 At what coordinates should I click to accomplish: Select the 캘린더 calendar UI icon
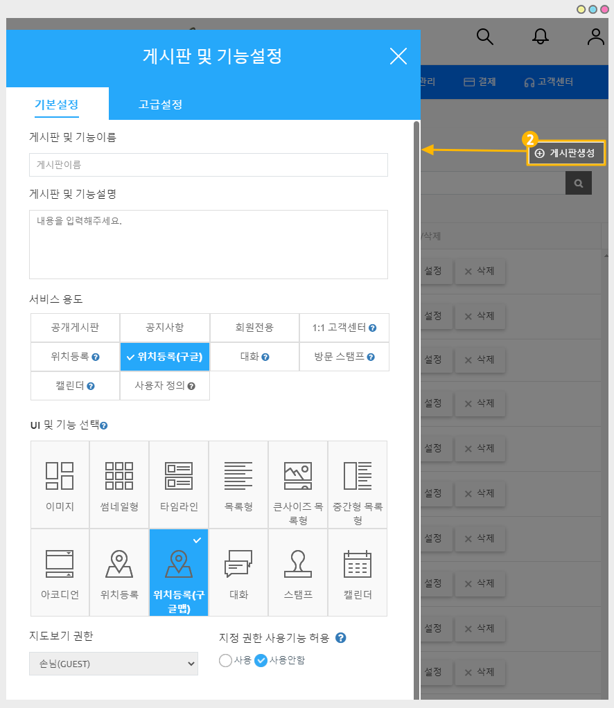point(358,564)
